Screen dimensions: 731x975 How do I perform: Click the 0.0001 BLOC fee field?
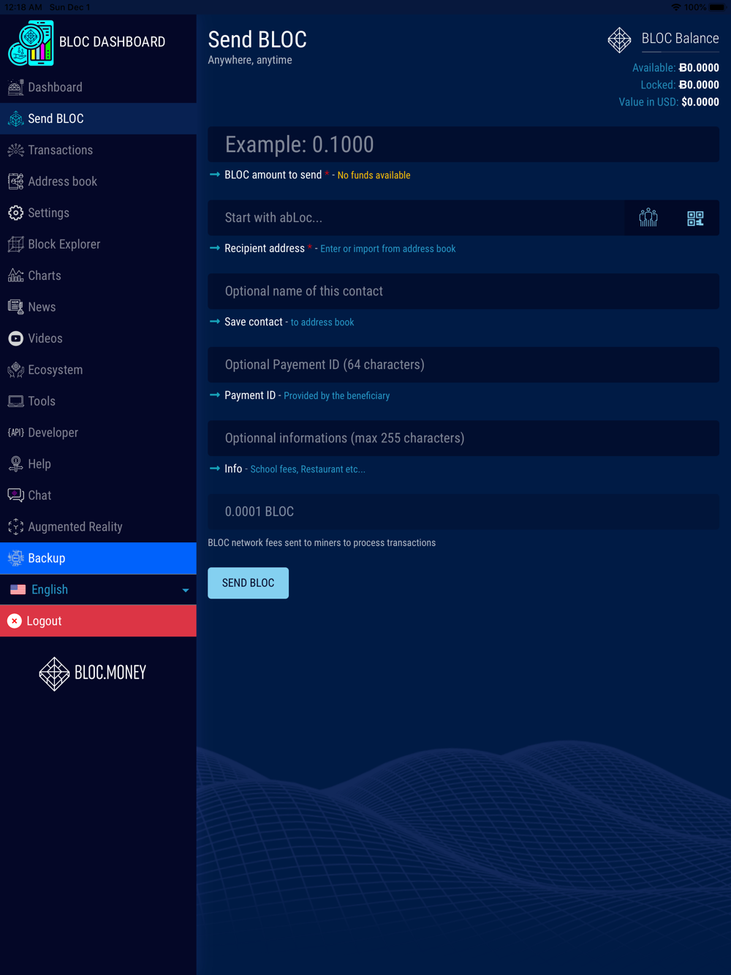pos(463,512)
